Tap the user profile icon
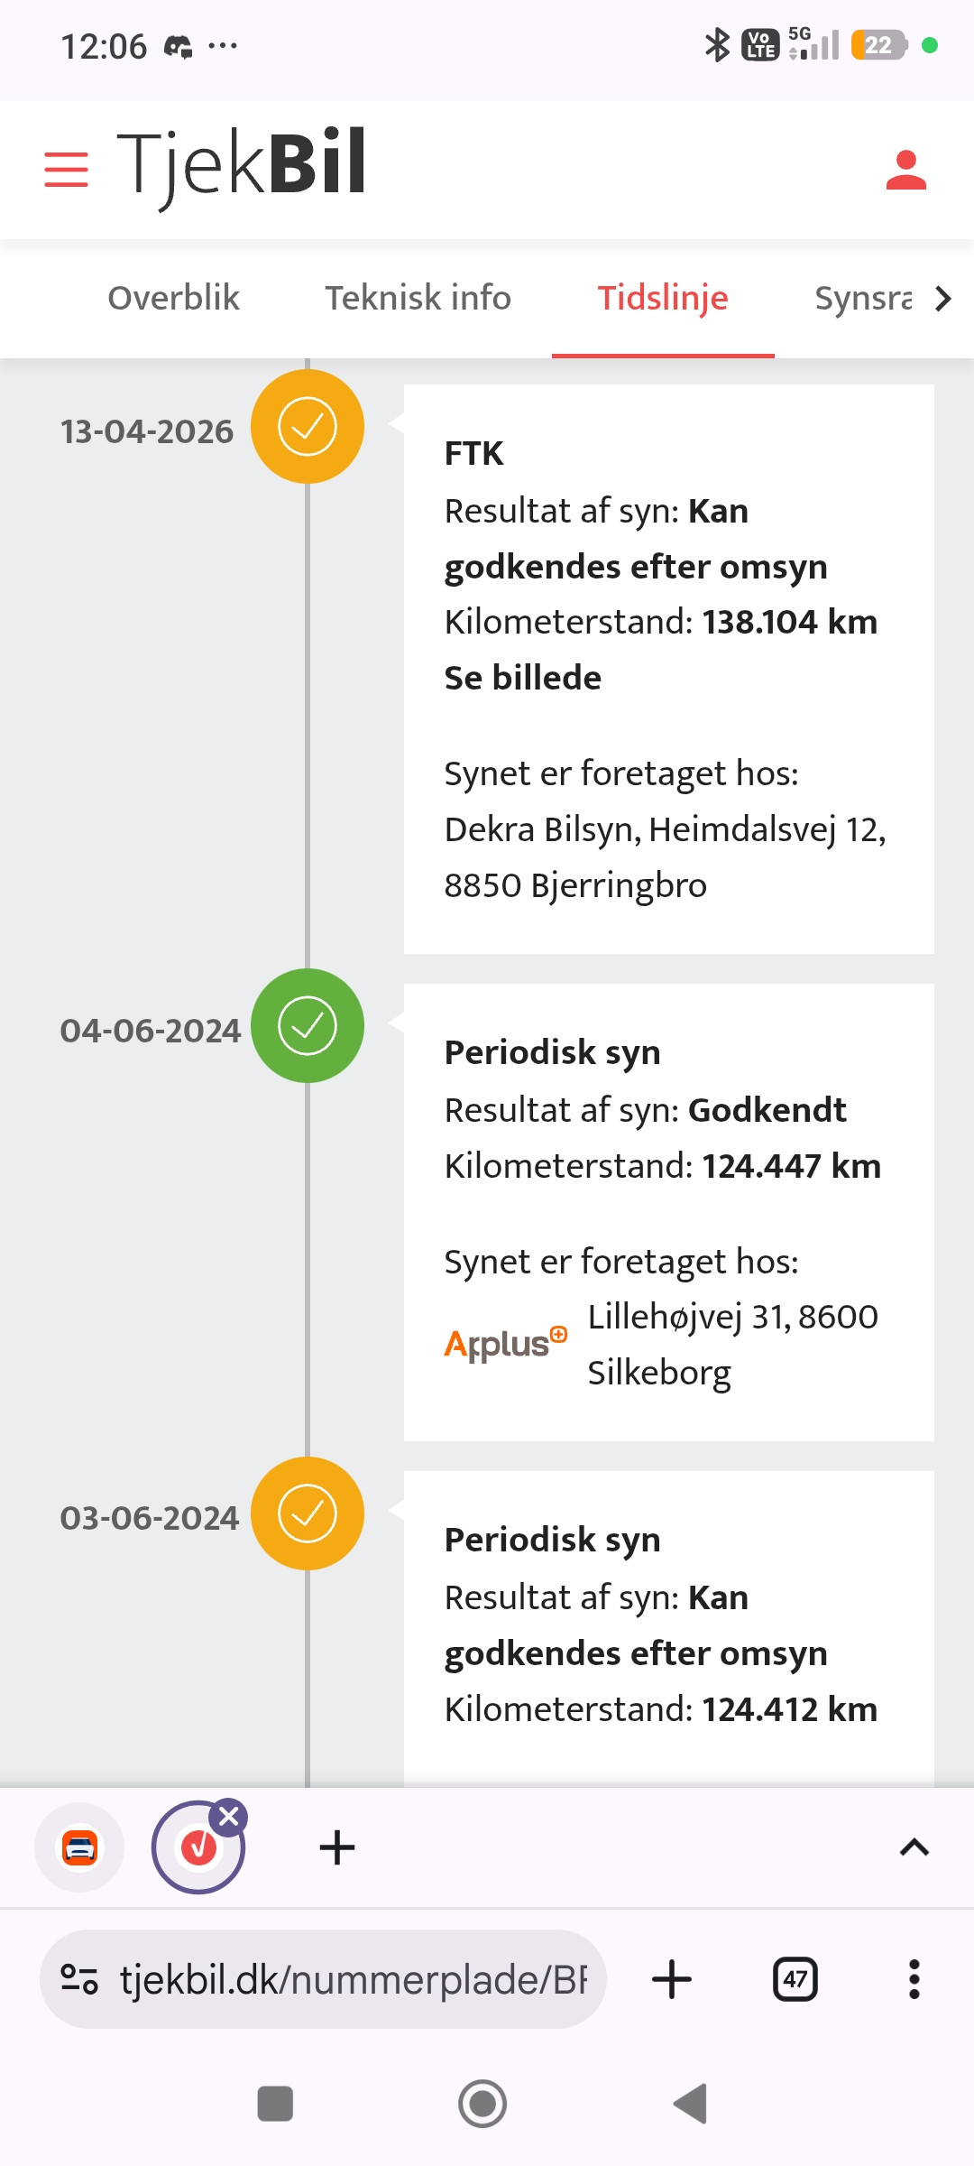The image size is (974, 2166). click(906, 170)
